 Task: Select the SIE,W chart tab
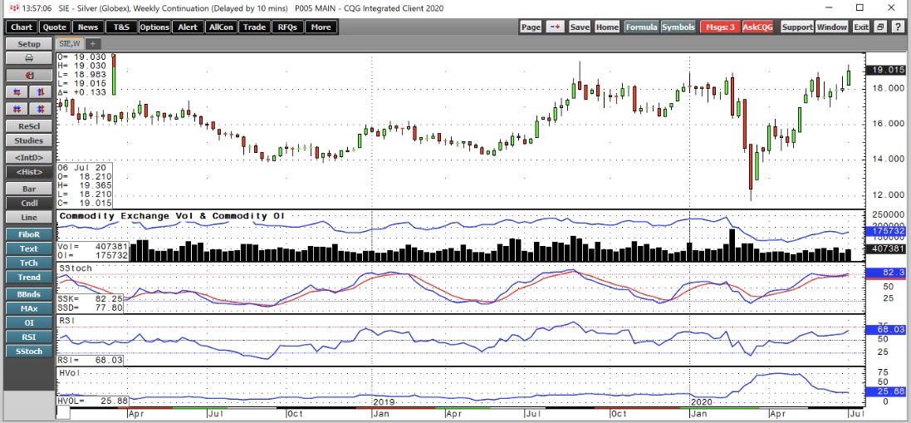pos(70,43)
